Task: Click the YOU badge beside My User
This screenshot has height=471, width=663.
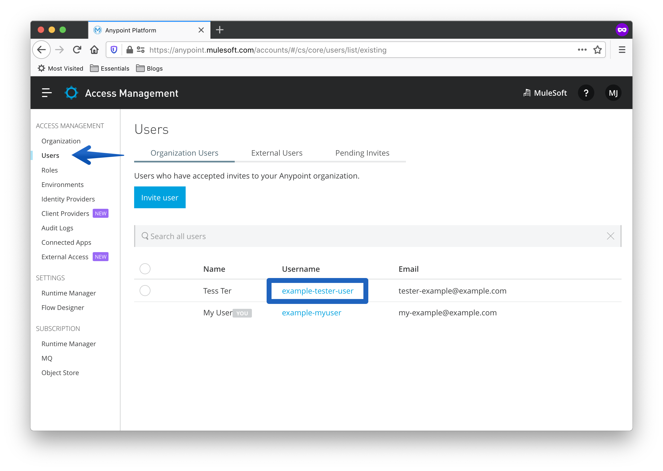Action: click(242, 313)
